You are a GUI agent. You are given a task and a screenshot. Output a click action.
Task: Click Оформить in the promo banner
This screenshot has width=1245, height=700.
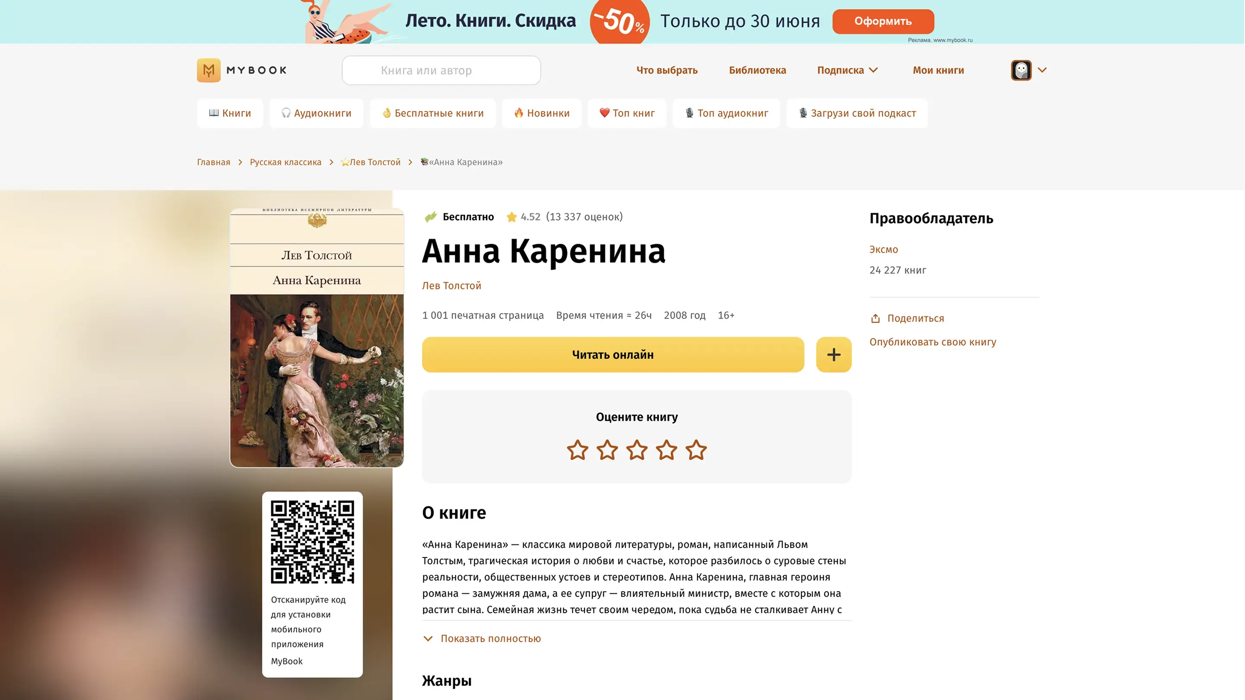point(883,21)
